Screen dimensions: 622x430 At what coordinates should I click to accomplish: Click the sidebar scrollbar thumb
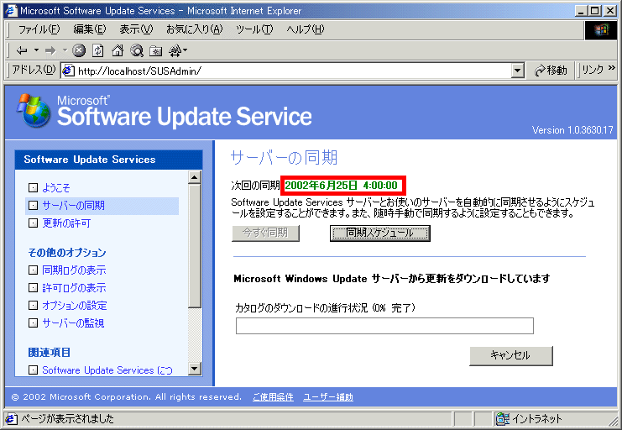point(195,245)
